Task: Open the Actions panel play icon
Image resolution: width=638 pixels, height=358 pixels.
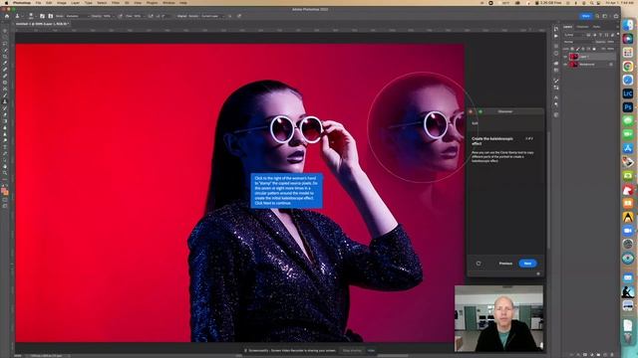Action: [x=556, y=36]
